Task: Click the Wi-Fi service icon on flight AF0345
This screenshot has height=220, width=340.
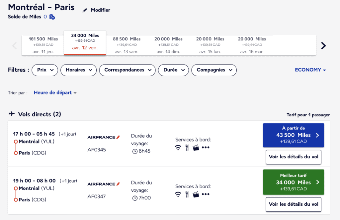Action: pyautogui.click(x=178, y=148)
